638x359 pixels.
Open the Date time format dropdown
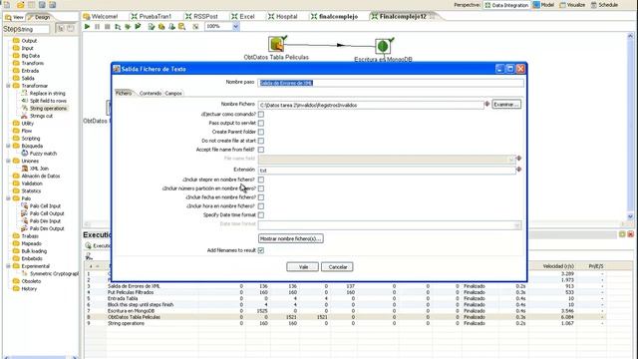point(517,225)
